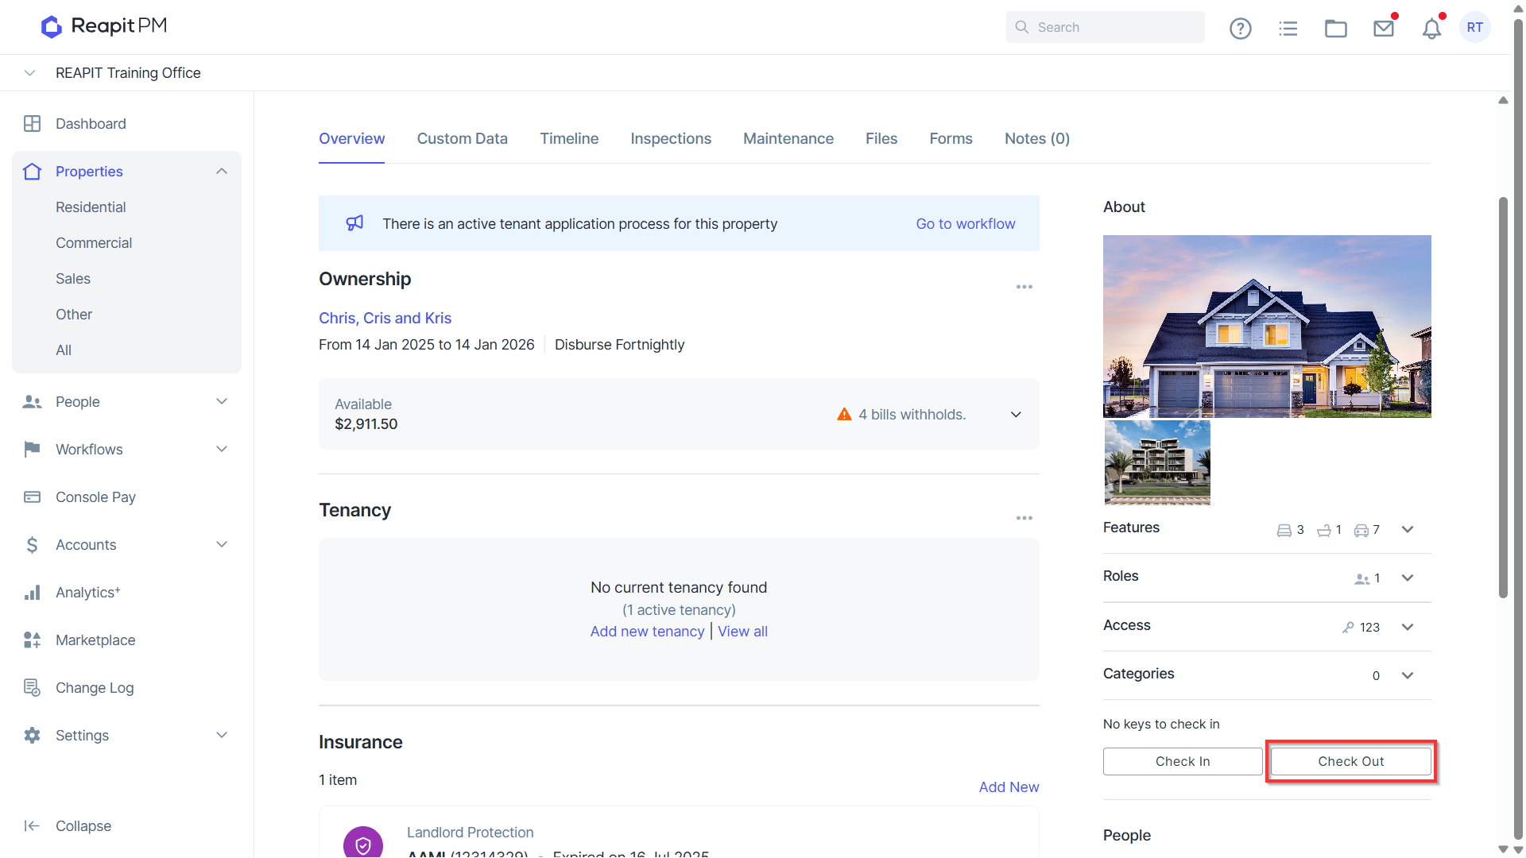Open Ownership three-dot options menu
1526x858 pixels.
[x=1024, y=287]
